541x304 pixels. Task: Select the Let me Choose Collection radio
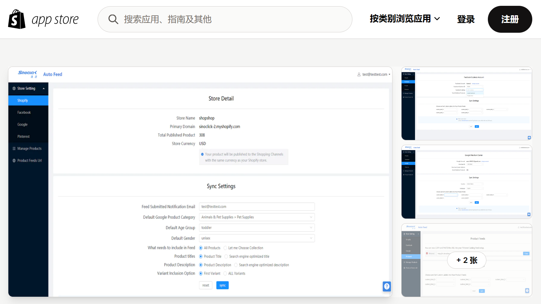click(x=225, y=248)
